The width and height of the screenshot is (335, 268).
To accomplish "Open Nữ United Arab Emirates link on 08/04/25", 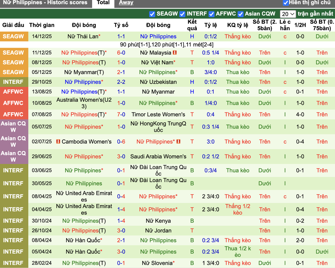I will pyautogui.click(x=84, y=196).
